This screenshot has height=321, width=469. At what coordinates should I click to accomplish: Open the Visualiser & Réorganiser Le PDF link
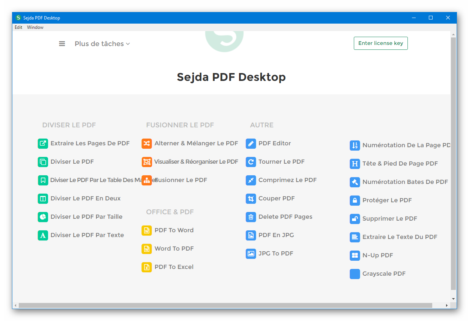tap(196, 162)
